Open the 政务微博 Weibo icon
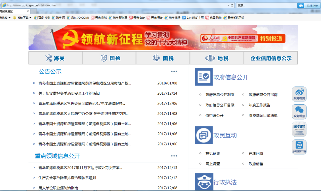 [x=299, y=94]
